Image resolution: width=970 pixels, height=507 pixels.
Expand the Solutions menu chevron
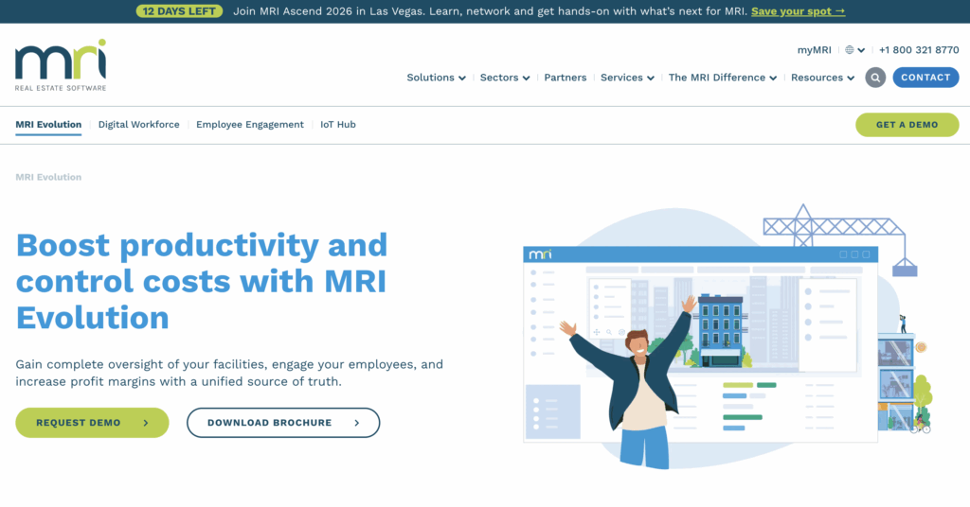pyautogui.click(x=462, y=79)
